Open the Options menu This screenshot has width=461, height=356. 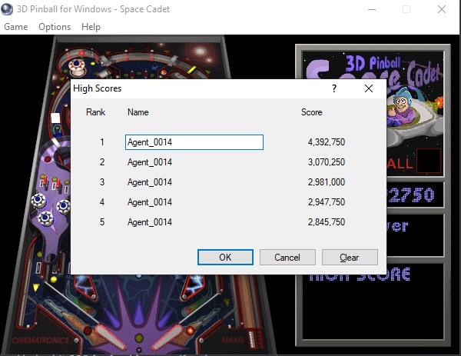coord(55,27)
